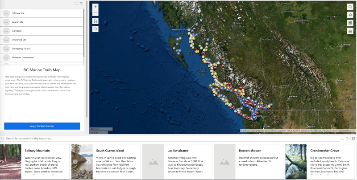Filter by Informal Site type

point(42,13)
